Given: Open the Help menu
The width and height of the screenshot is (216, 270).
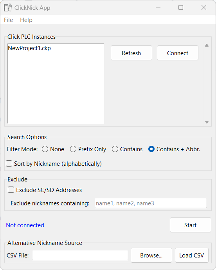Looking at the screenshot, I should pyautogui.click(x=26, y=20).
